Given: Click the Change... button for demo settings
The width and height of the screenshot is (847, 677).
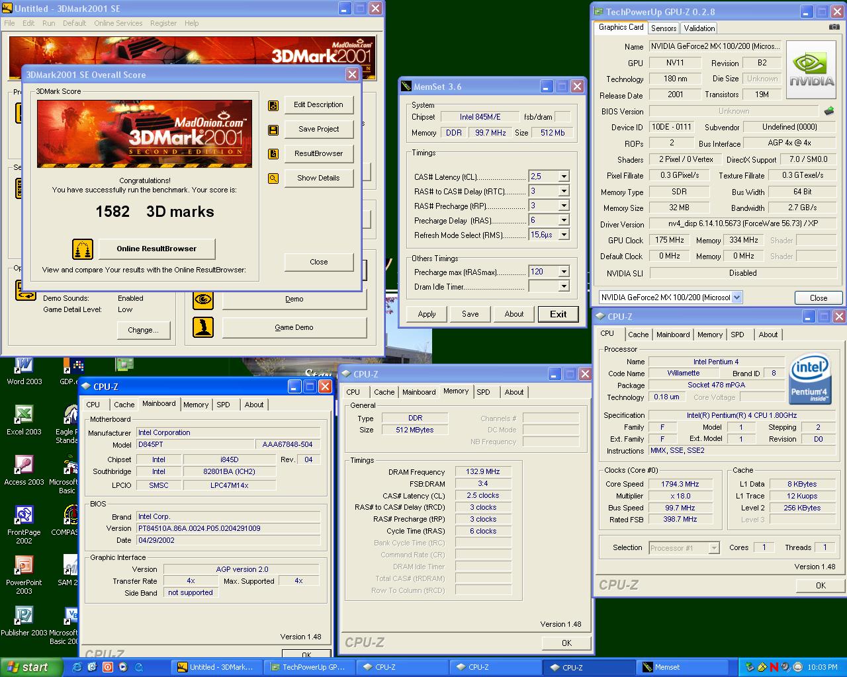Looking at the screenshot, I should [144, 330].
